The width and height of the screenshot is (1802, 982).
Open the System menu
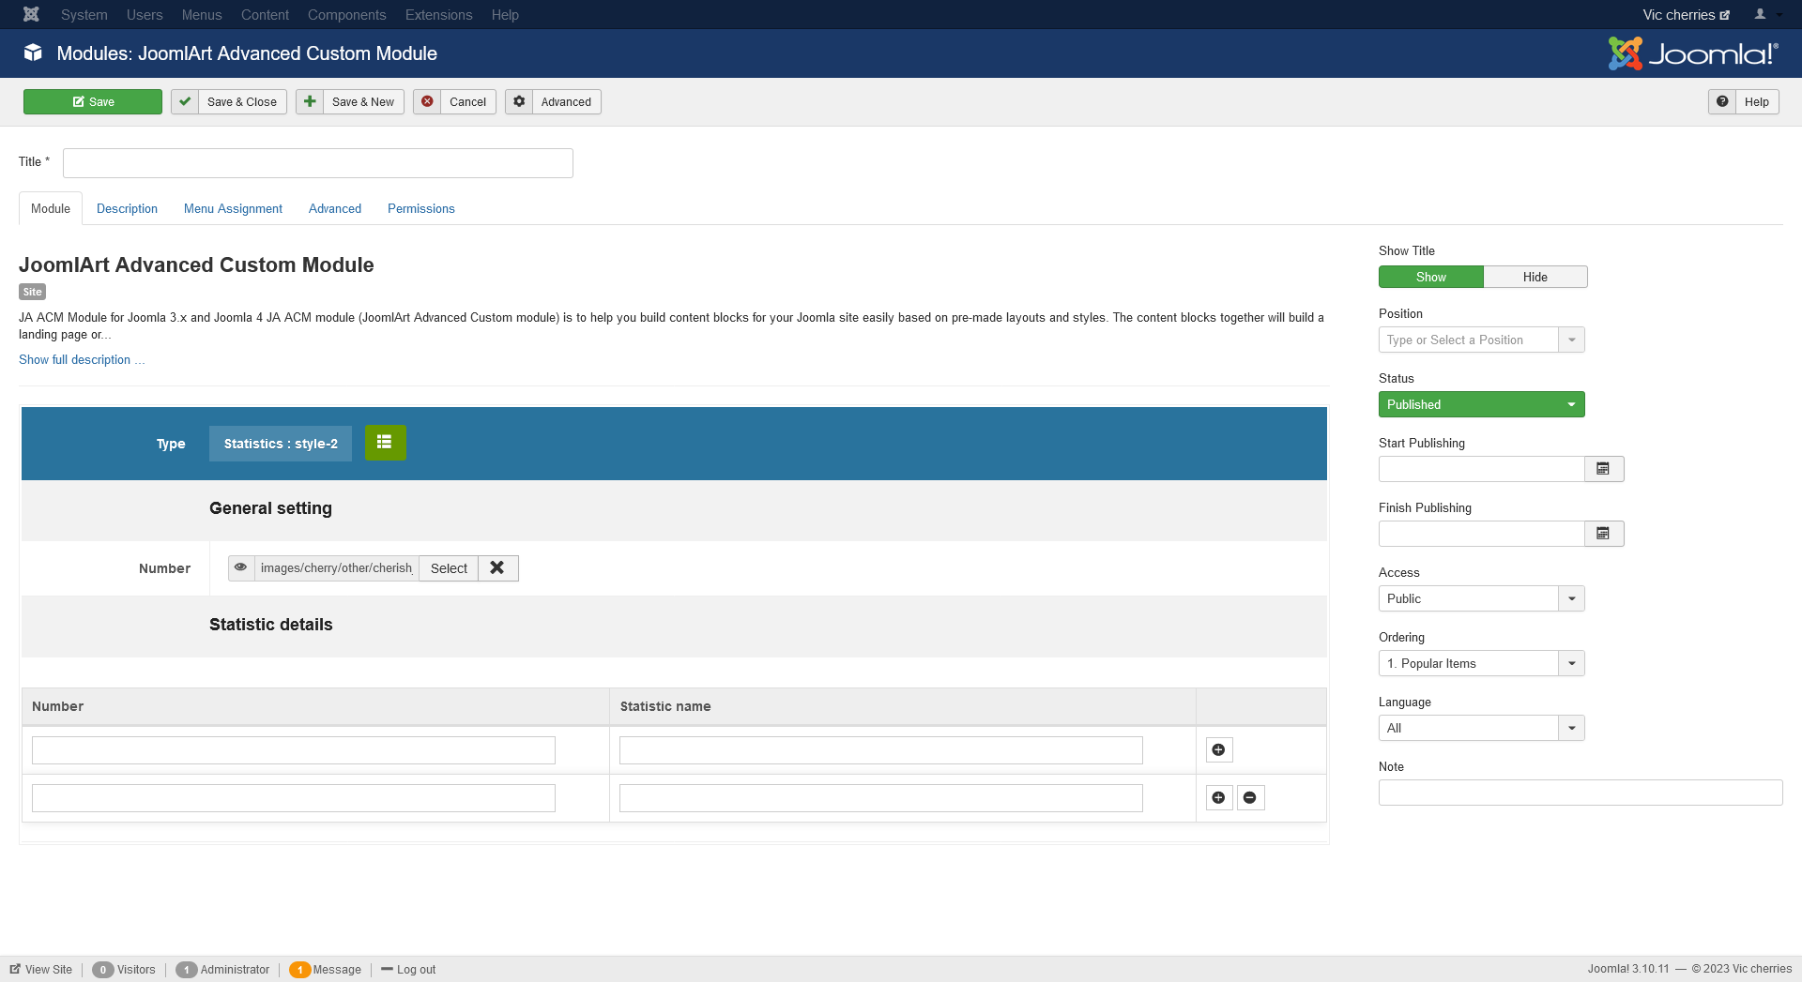point(84,14)
